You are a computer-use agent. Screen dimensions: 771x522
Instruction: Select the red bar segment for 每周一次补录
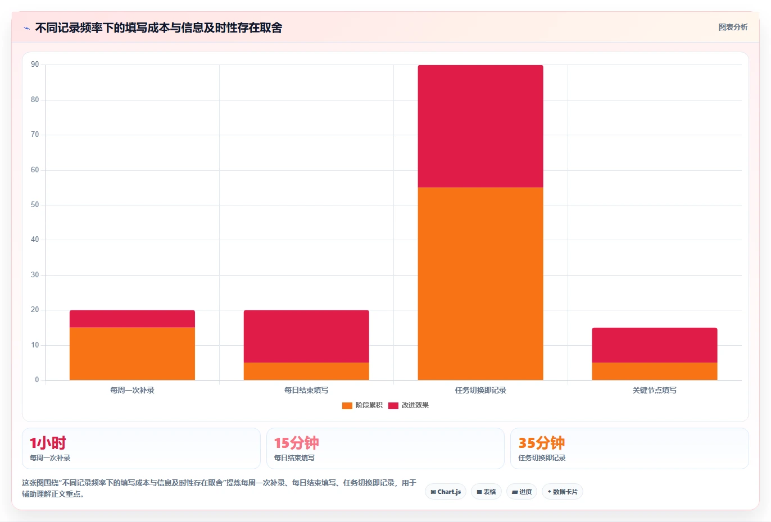132,319
